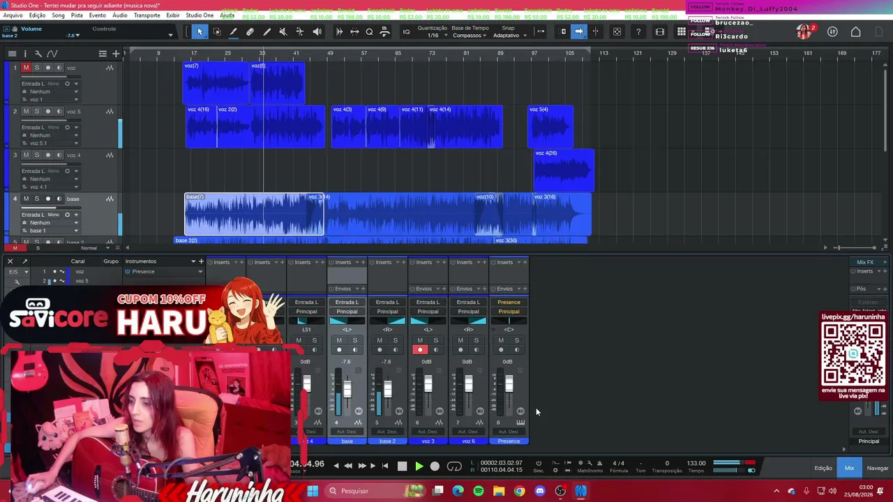Select the Bend tool
This screenshot has height=502, width=893.
[300, 31]
